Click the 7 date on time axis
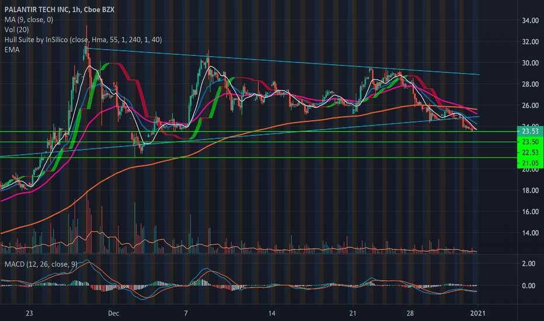 [186, 313]
